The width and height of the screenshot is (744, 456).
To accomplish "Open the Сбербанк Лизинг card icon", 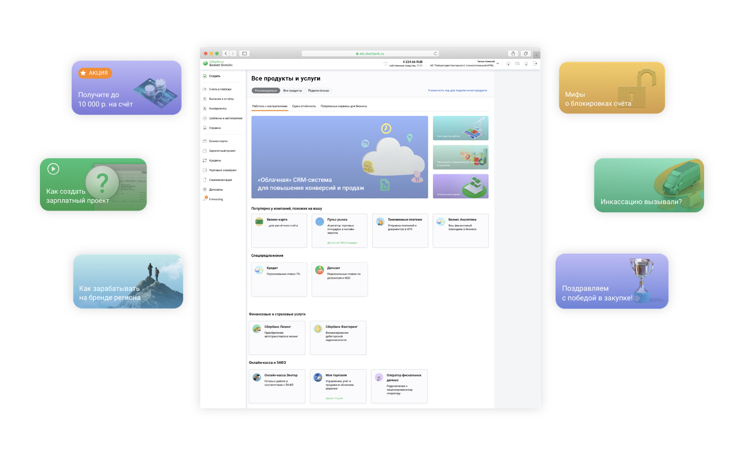I will pyautogui.click(x=257, y=329).
